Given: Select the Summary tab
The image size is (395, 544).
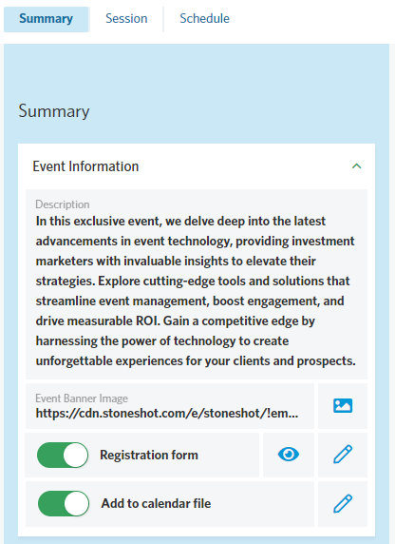Looking at the screenshot, I should pyautogui.click(x=47, y=19).
